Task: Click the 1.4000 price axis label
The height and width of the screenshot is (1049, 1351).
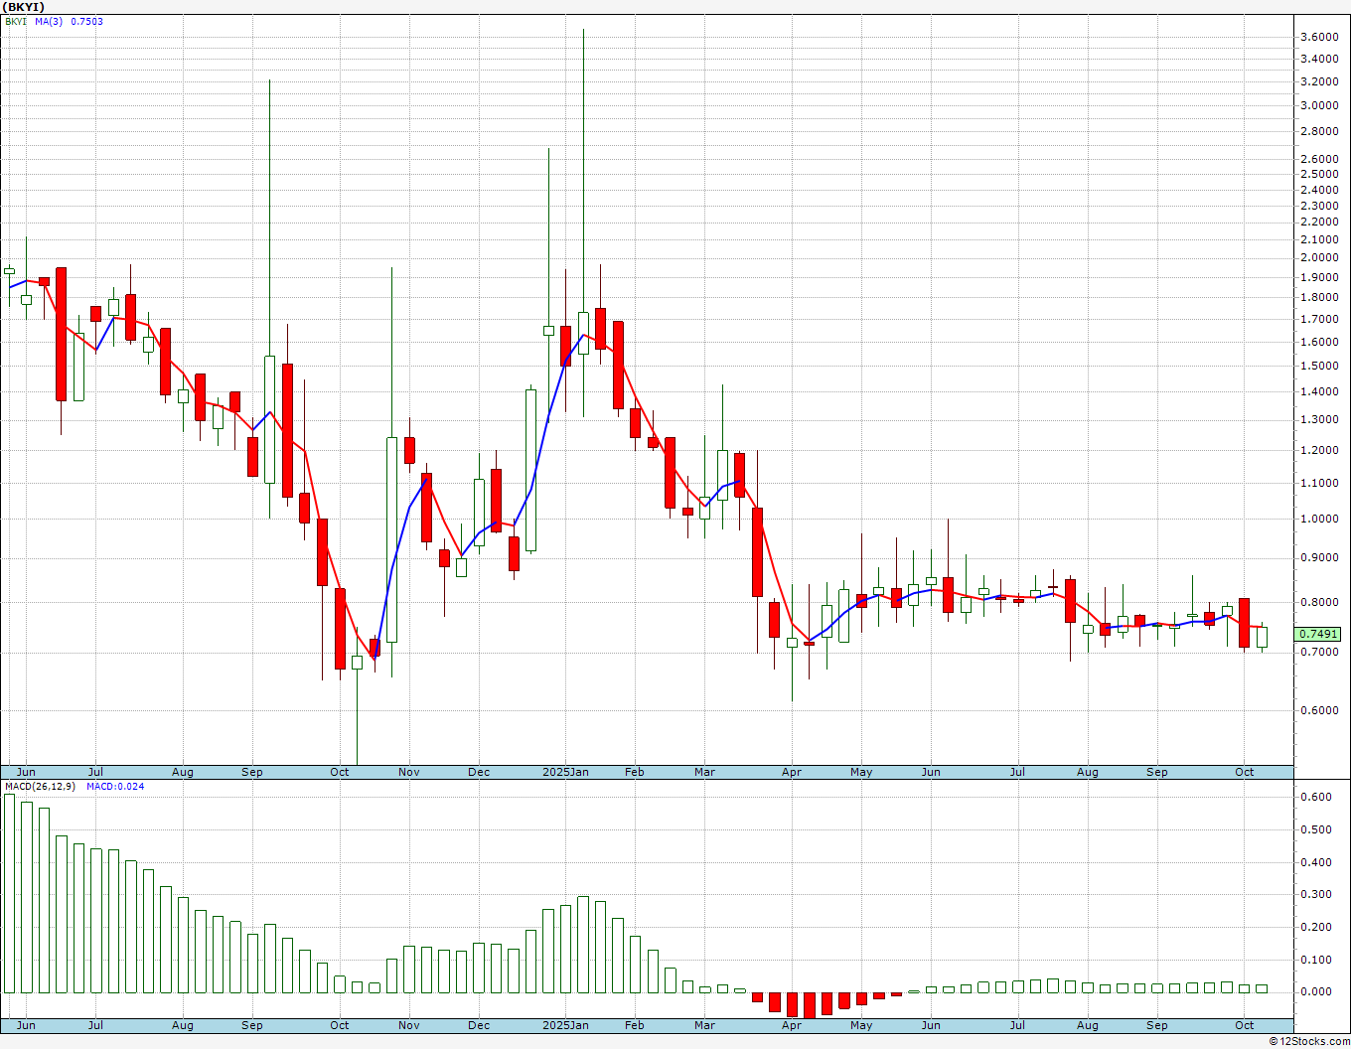Action: click(x=1318, y=391)
